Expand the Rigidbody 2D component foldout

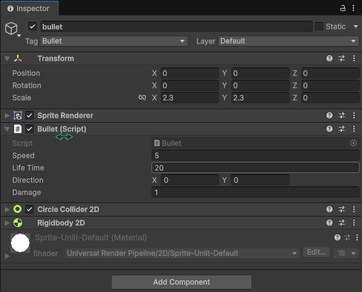coord(7,223)
